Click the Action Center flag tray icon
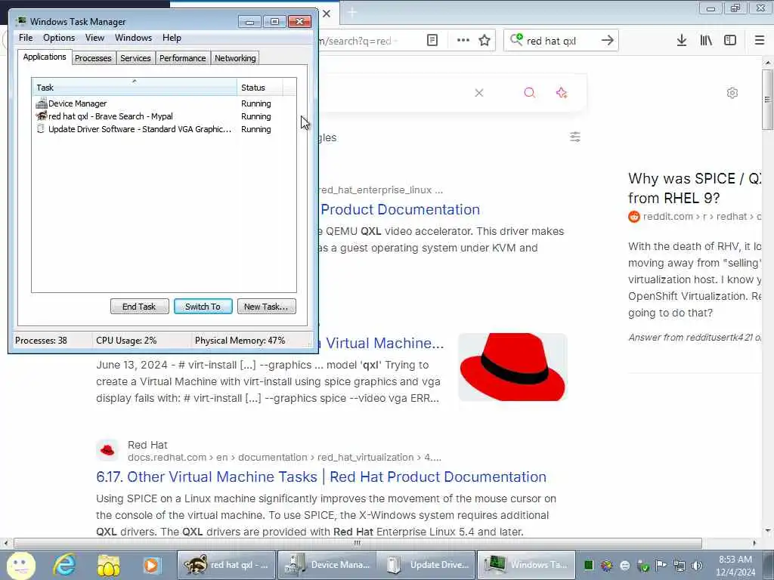This screenshot has width=774, height=580. click(661, 566)
